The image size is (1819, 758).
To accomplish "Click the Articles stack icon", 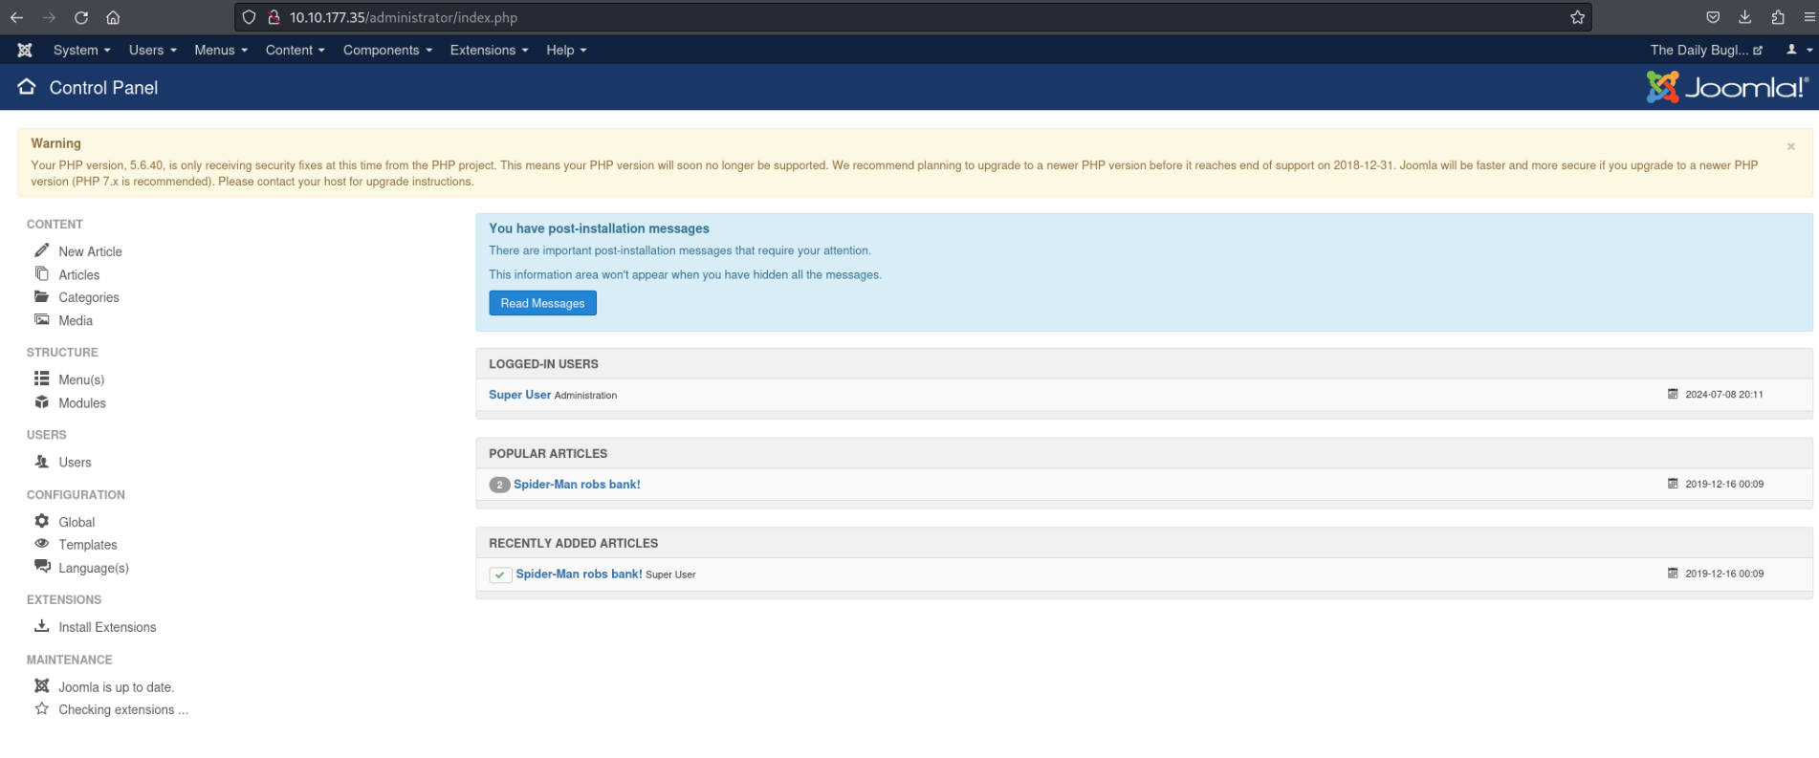I will pos(42,273).
